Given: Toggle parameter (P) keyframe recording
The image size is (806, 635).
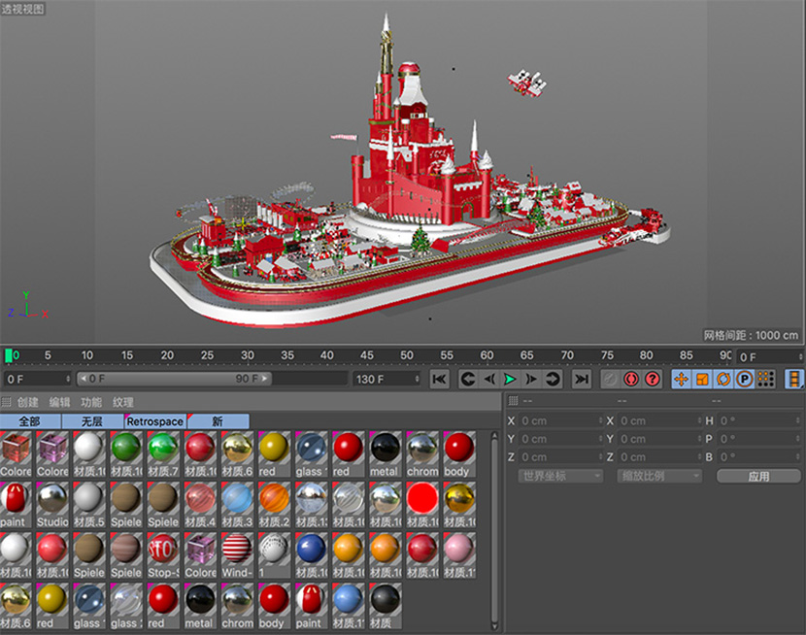Looking at the screenshot, I should [744, 379].
